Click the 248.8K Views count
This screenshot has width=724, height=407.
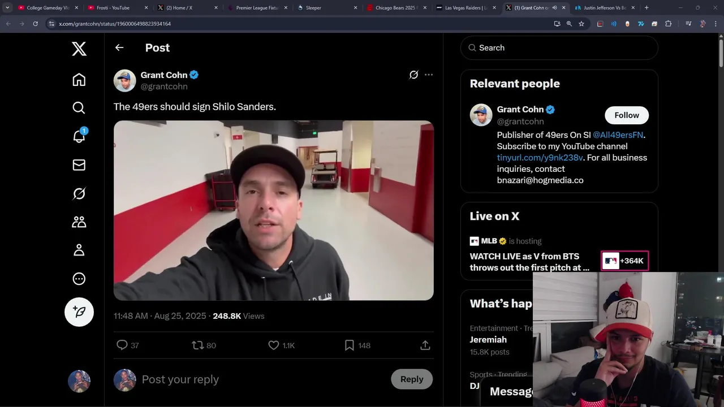[x=239, y=316]
